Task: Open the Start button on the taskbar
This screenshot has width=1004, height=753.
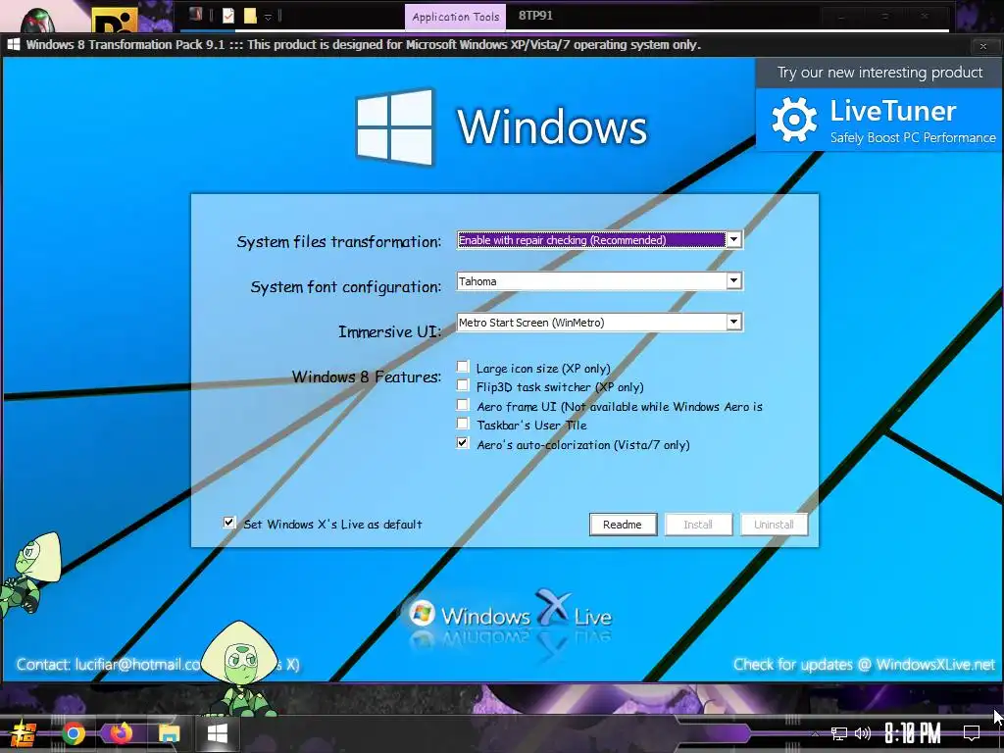Action: click(24, 733)
